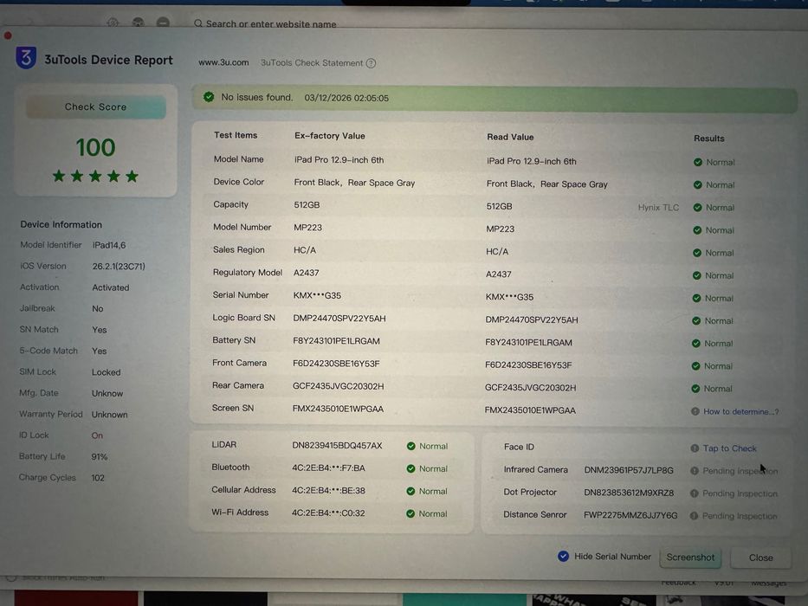Select the LiDAR serial DN8239415BDQ457AX
Screen dimensions: 808x606
click(337, 445)
